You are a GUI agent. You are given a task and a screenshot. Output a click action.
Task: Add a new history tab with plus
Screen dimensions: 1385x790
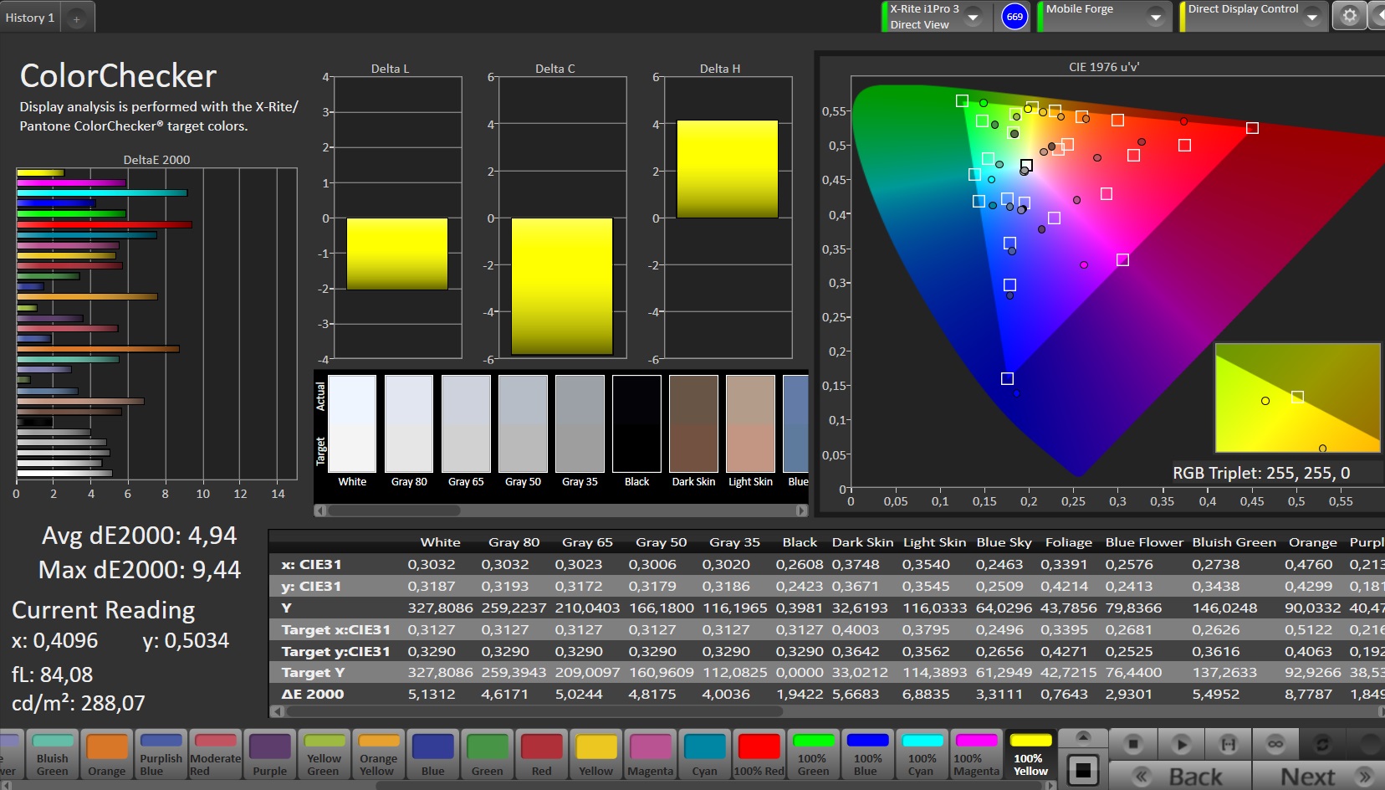point(76,18)
